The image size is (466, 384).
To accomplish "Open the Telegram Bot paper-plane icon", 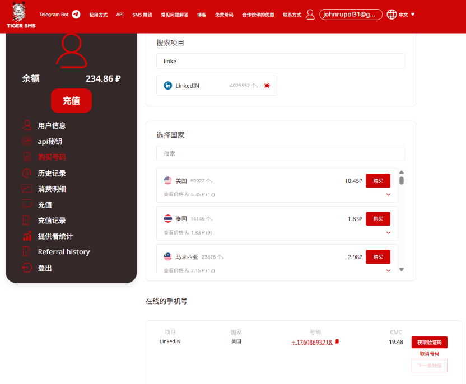I will (x=76, y=14).
